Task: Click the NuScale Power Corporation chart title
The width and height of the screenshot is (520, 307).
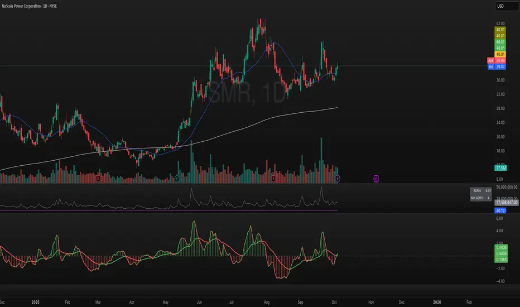Action: [29, 6]
